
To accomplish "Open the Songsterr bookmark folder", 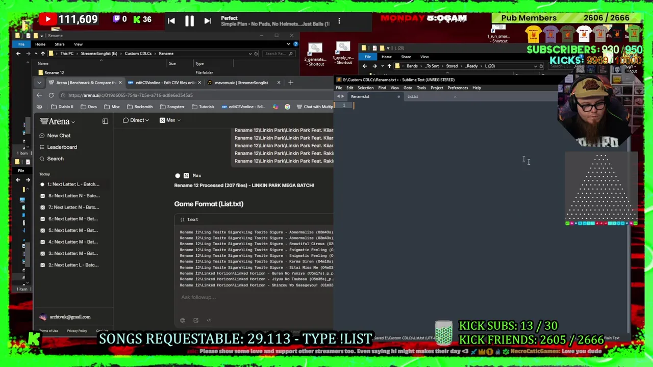I will click(x=172, y=107).
